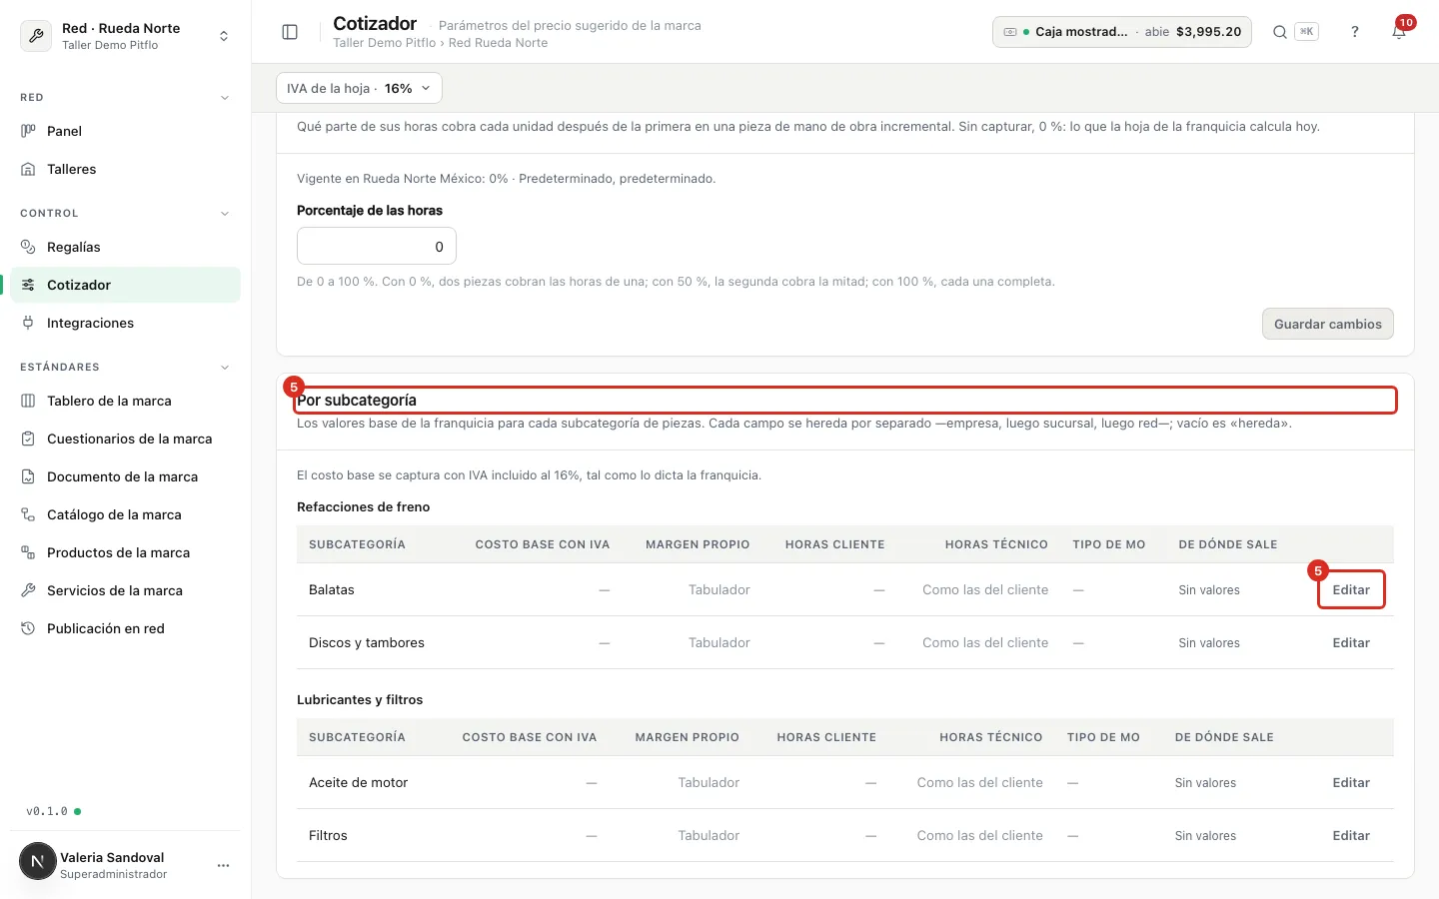The width and height of the screenshot is (1439, 899).
Task: Open Integraciones page
Action: [x=125, y=323]
